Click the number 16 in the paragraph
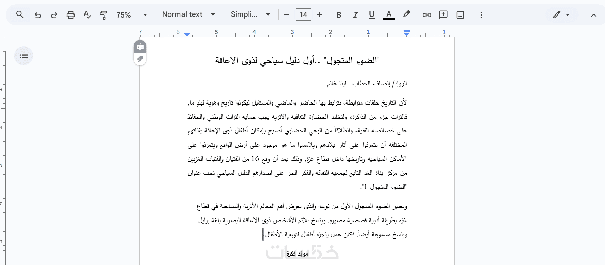The width and height of the screenshot is (605, 265). 255,159
